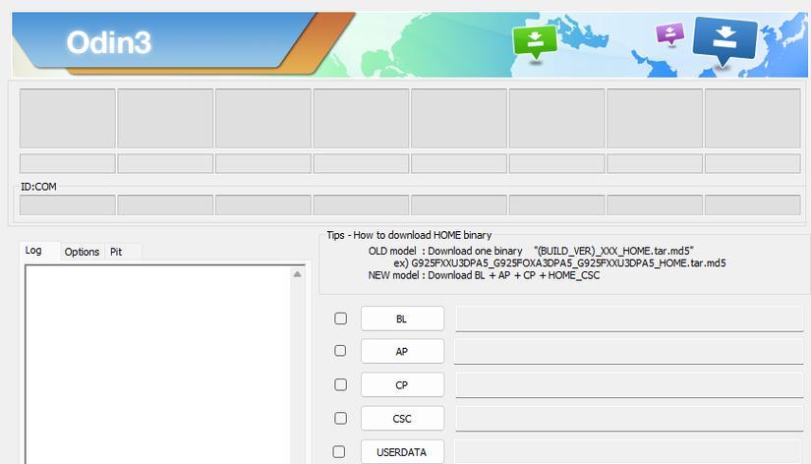Click the CSC button

coord(402,419)
